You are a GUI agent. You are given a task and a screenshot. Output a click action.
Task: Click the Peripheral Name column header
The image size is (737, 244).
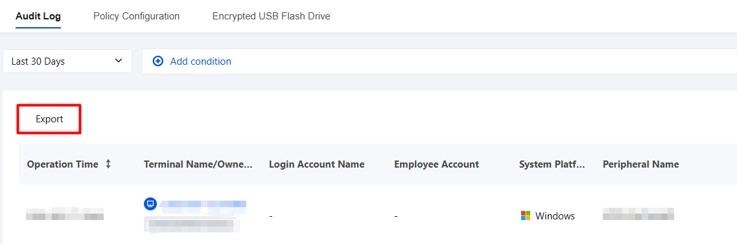point(640,164)
